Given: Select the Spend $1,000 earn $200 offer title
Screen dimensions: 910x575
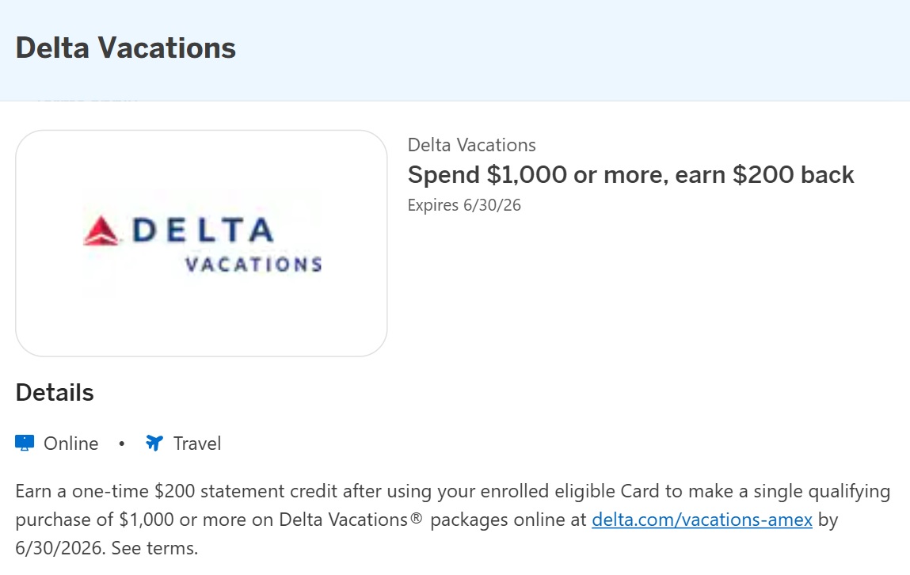Looking at the screenshot, I should [631, 174].
